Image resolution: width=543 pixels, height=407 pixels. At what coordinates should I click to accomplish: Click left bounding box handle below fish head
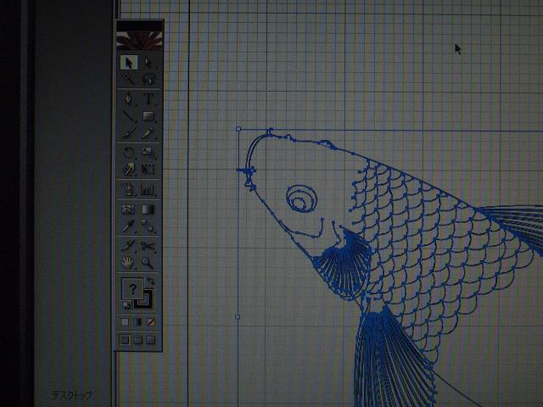tap(238, 316)
